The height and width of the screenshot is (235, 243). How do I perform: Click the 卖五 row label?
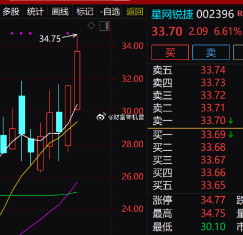[162, 70]
